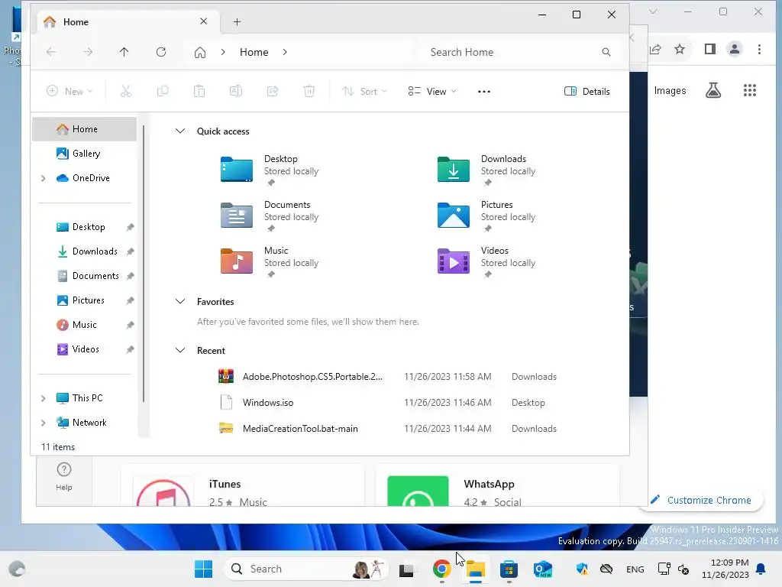Open the See more ellipsis menu
Screen dimensions: 782x587
[x=483, y=92]
